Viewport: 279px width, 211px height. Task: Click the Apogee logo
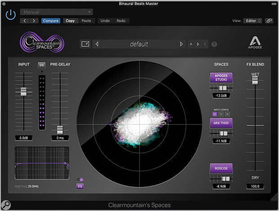click(x=255, y=42)
